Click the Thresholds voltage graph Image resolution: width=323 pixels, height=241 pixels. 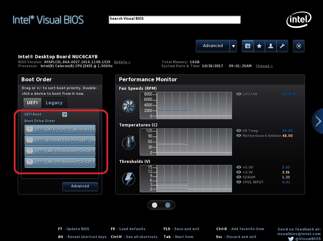tap(186, 179)
